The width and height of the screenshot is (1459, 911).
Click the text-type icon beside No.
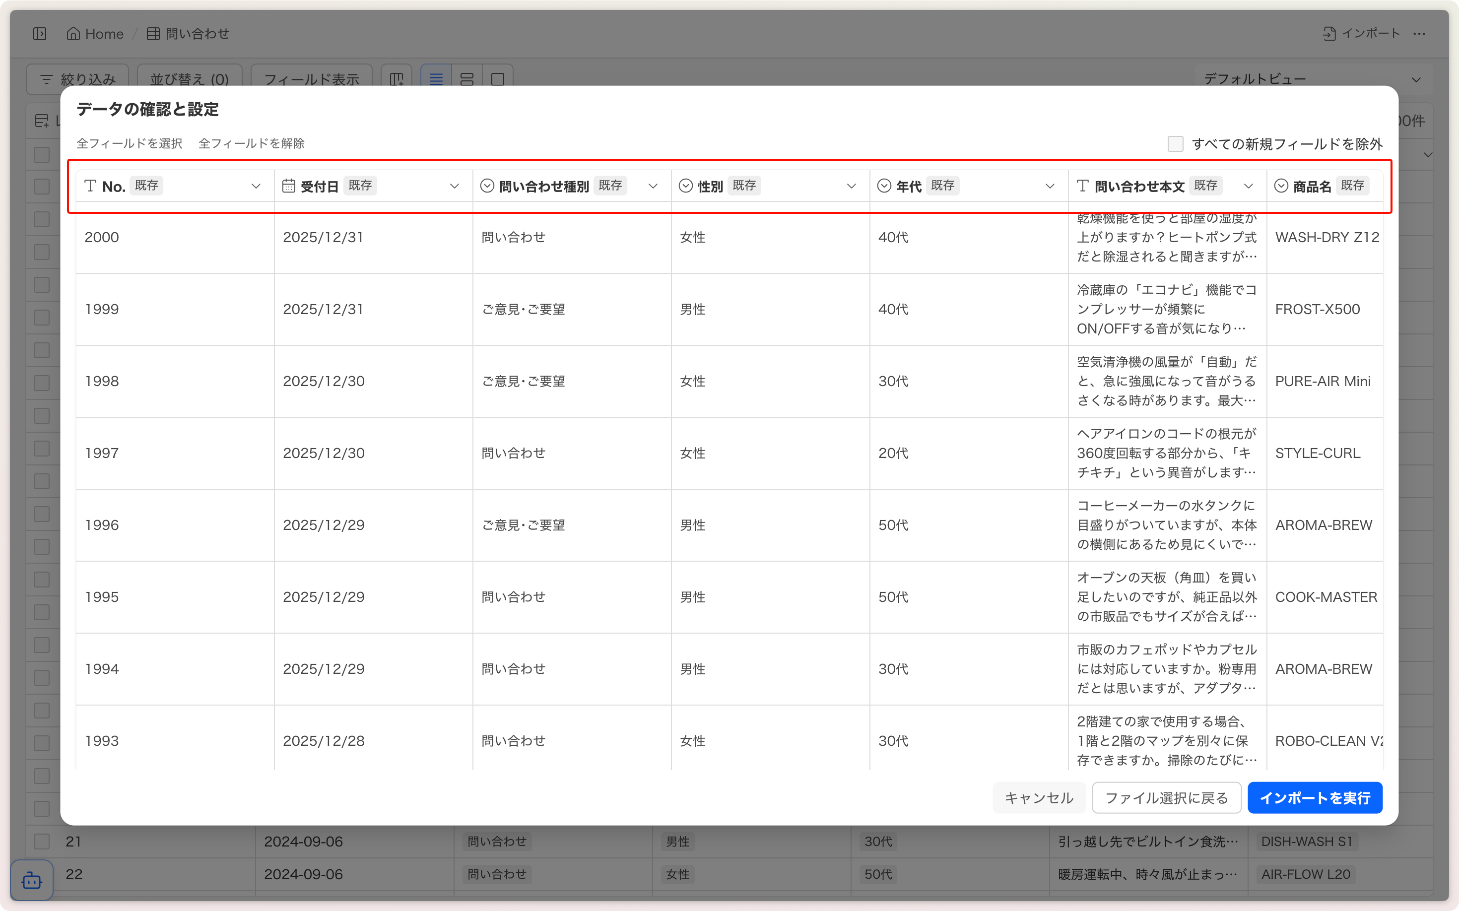[90, 186]
